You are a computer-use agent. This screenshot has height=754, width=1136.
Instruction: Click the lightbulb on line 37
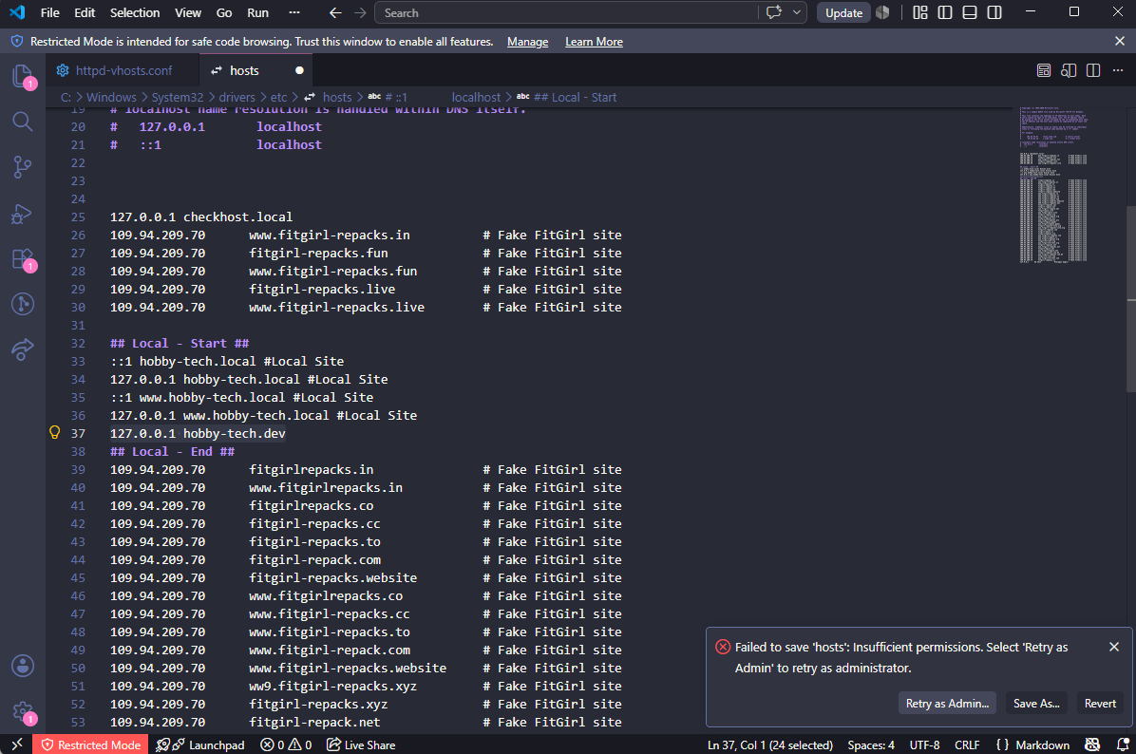(x=54, y=432)
